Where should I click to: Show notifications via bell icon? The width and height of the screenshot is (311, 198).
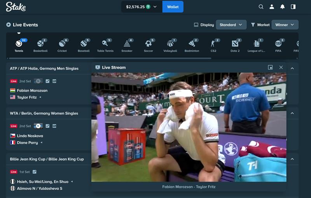click(x=283, y=7)
